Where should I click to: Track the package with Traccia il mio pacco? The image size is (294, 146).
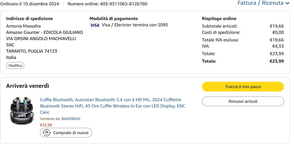pos(243,87)
